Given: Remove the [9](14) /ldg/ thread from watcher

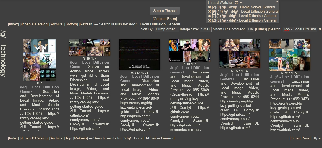Looking at the screenshot, I should click(210, 12).
